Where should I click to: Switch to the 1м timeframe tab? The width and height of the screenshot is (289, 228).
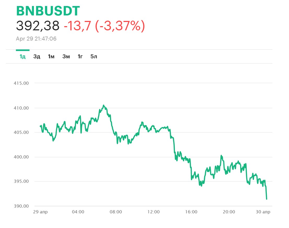[51, 56]
